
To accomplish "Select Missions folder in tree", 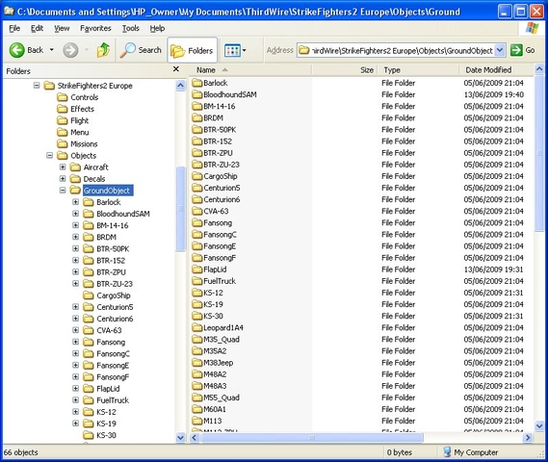I will 77,143.
